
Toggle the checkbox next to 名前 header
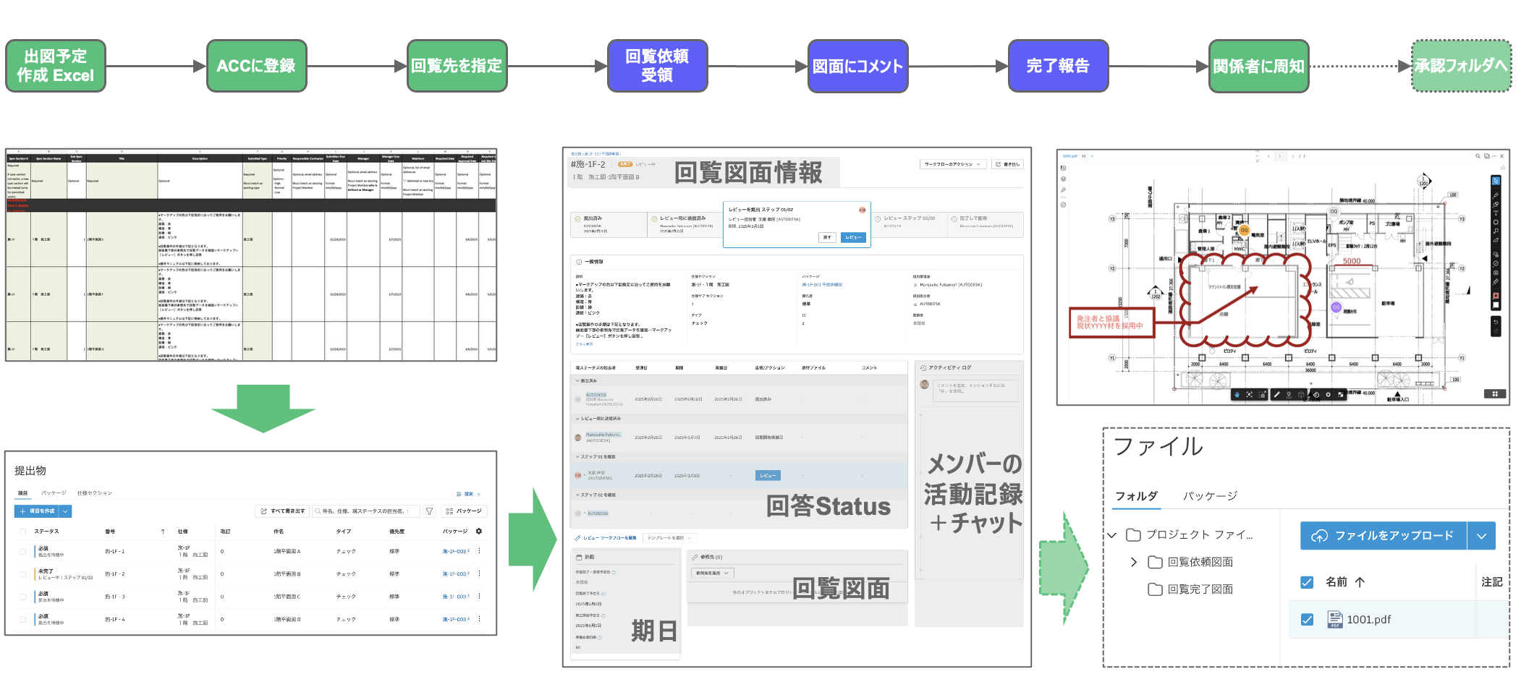click(x=1307, y=582)
